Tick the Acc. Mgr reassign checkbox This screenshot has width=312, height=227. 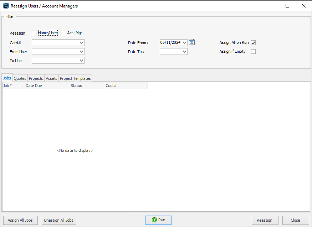point(63,33)
